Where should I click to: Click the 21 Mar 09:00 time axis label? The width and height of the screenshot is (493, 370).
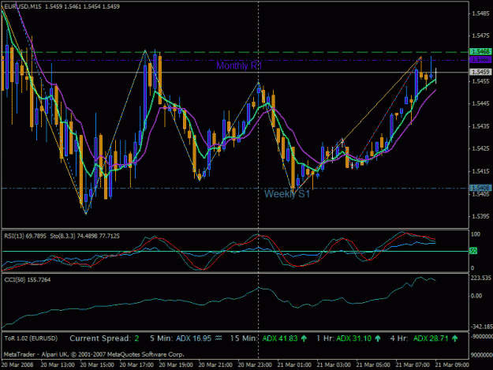click(452, 365)
